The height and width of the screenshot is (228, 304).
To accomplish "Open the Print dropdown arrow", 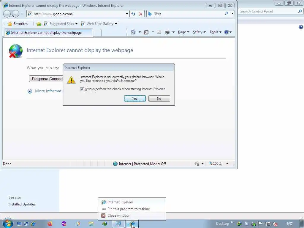I will [x=173, y=32].
